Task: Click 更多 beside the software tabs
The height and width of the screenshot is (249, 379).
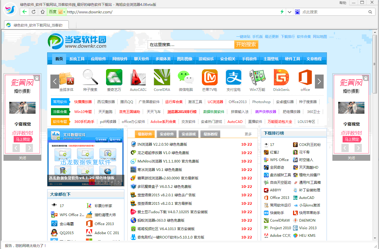Action: pyautogui.click(x=248, y=134)
